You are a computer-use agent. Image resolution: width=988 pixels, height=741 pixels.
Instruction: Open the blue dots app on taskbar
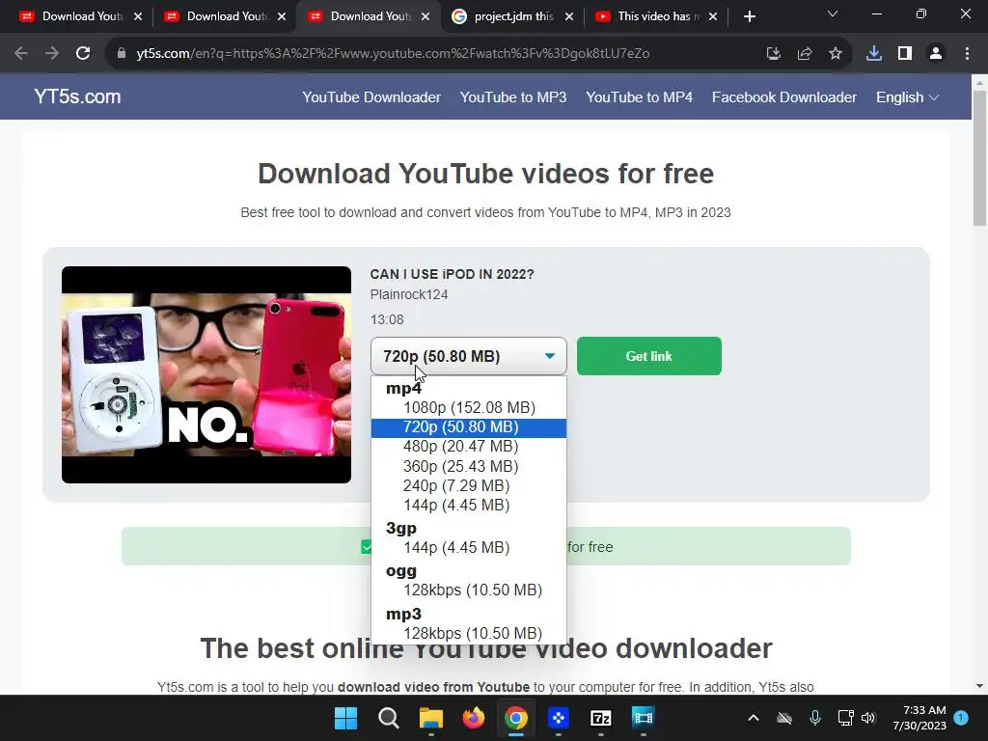pyautogui.click(x=559, y=718)
